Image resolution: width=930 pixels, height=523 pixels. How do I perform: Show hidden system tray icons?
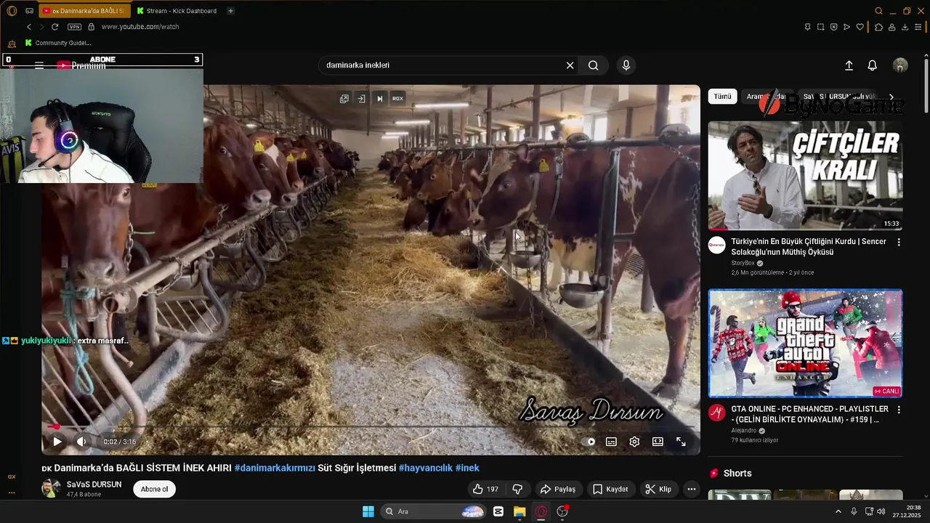coord(838,511)
